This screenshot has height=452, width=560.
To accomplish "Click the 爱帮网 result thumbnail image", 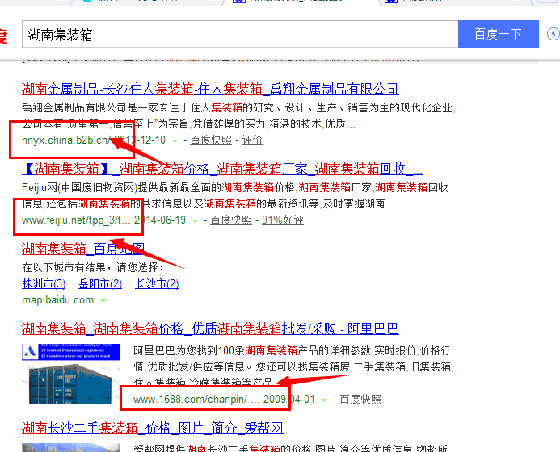I will [71, 447].
